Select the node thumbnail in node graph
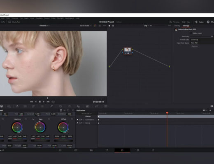Viewport: 214px width, 164px height. coord(128,50)
